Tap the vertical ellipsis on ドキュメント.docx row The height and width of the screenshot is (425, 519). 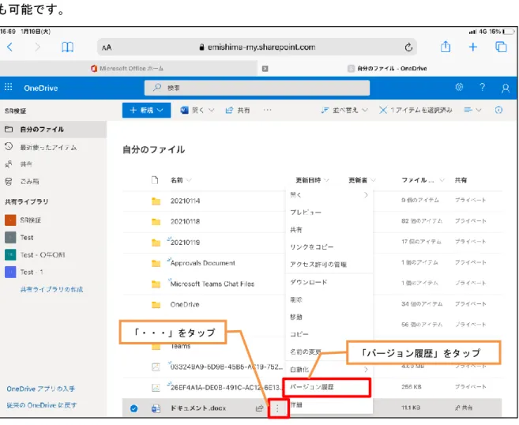(x=277, y=408)
